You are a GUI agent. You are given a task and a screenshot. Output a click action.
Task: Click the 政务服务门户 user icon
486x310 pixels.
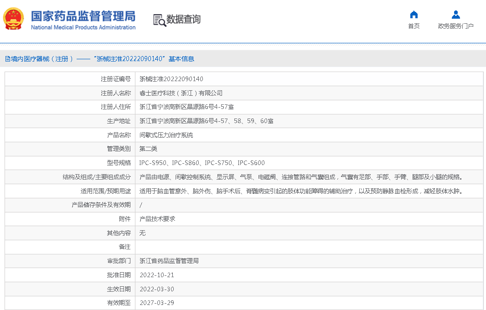455,15
